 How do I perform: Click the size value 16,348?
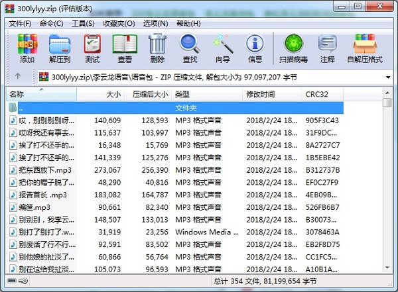pos(109,145)
